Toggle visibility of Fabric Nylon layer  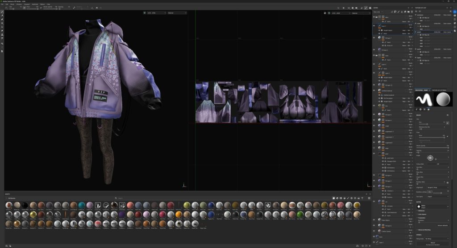click(x=374, y=220)
